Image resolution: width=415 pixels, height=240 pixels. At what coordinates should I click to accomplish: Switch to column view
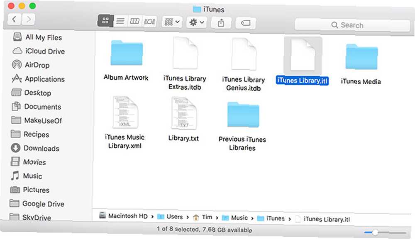[135, 21]
